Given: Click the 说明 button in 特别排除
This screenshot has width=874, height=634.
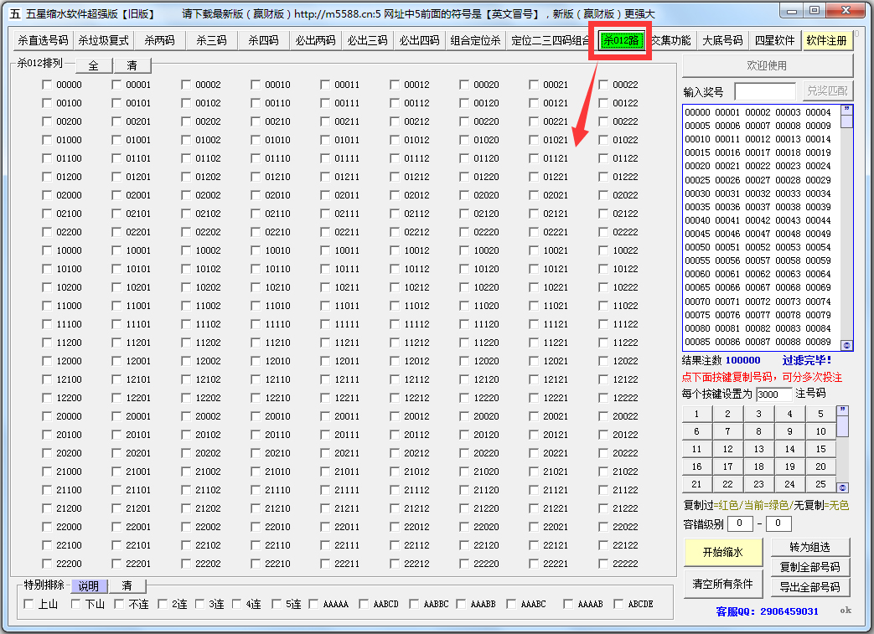Looking at the screenshot, I should tap(89, 586).
